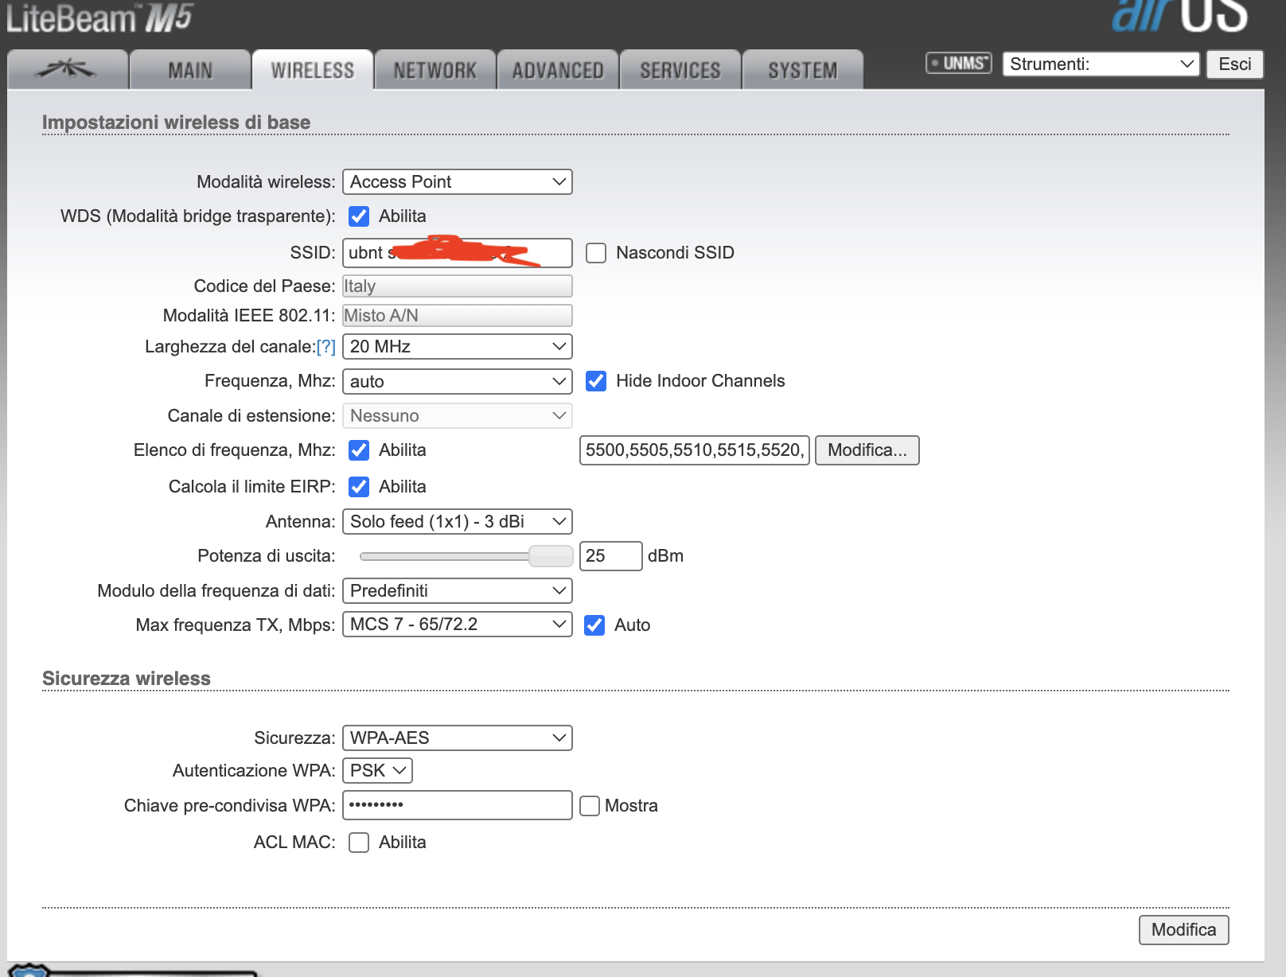Image resolution: width=1286 pixels, height=977 pixels.
Task: Click the Modifica... frequency list button
Action: click(867, 450)
